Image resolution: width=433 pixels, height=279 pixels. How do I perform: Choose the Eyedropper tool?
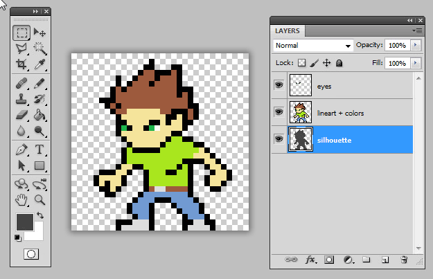39,64
